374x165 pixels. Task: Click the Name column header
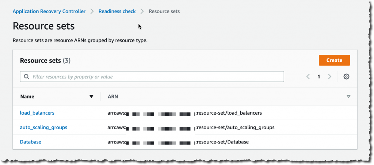pos(27,97)
